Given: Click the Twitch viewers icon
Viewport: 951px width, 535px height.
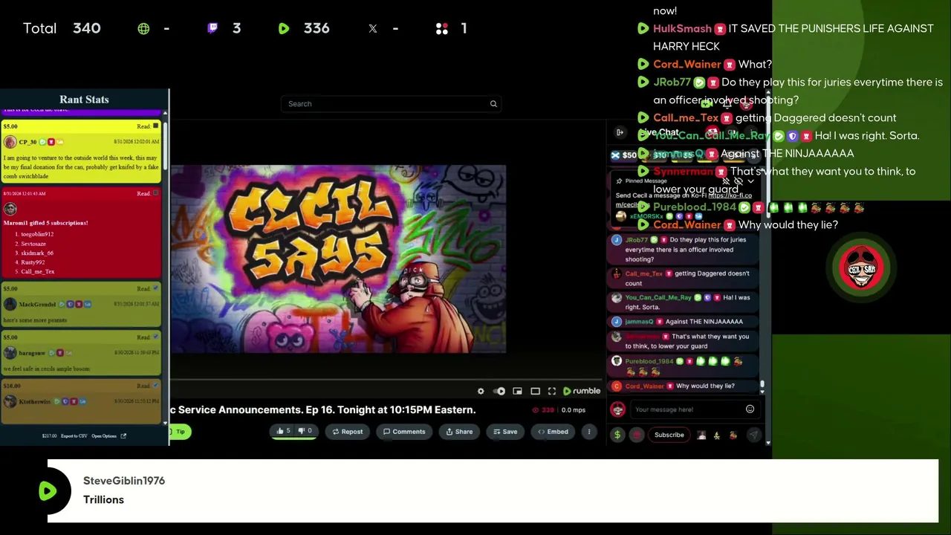Looking at the screenshot, I should pos(212,28).
